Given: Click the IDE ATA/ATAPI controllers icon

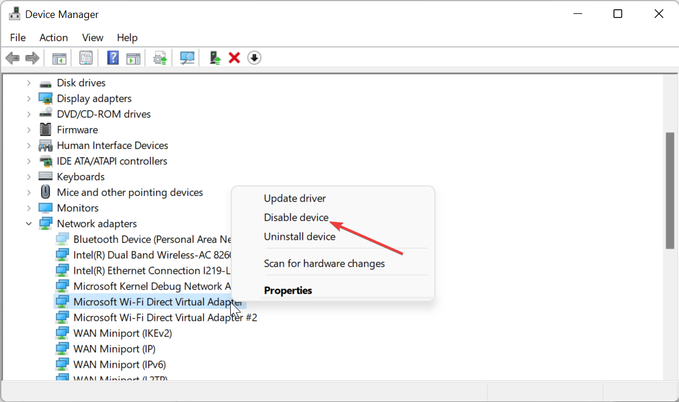Looking at the screenshot, I should point(45,161).
